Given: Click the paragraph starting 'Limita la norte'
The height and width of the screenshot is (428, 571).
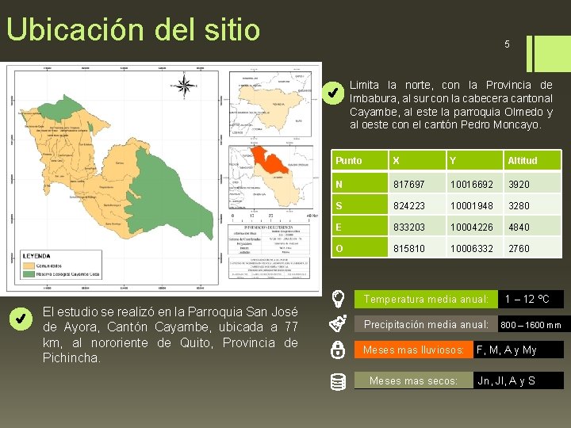Looking at the screenshot, I should pos(450,105).
